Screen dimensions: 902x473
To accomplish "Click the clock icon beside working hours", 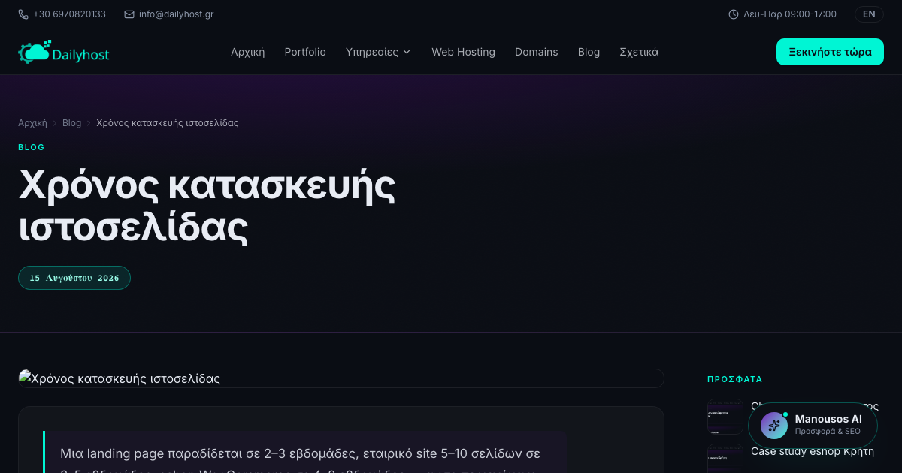I will [x=734, y=14].
